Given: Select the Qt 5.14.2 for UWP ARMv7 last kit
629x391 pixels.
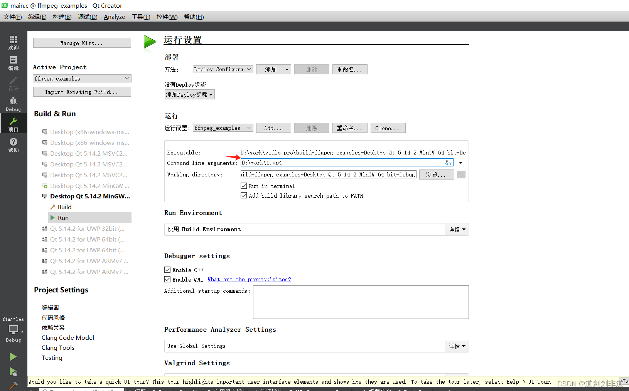Looking at the screenshot, I should (x=85, y=272).
